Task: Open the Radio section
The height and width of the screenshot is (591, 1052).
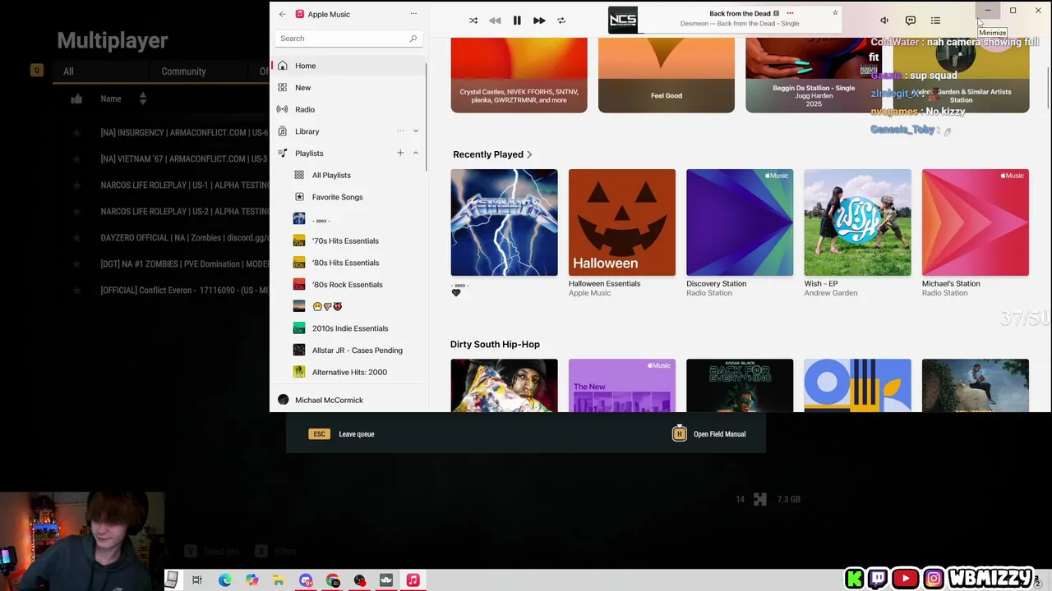Action: pyautogui.click(x=348, y=109)
